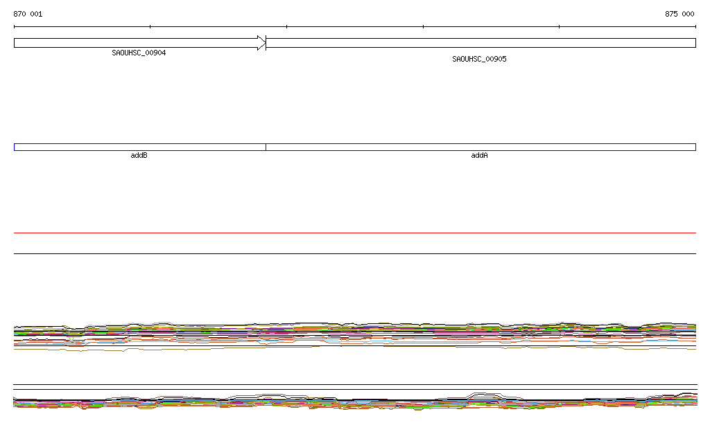Viewport: 710px width, 423px height.
Task: Click the addA name label
Action: click(x=479, y=155)
